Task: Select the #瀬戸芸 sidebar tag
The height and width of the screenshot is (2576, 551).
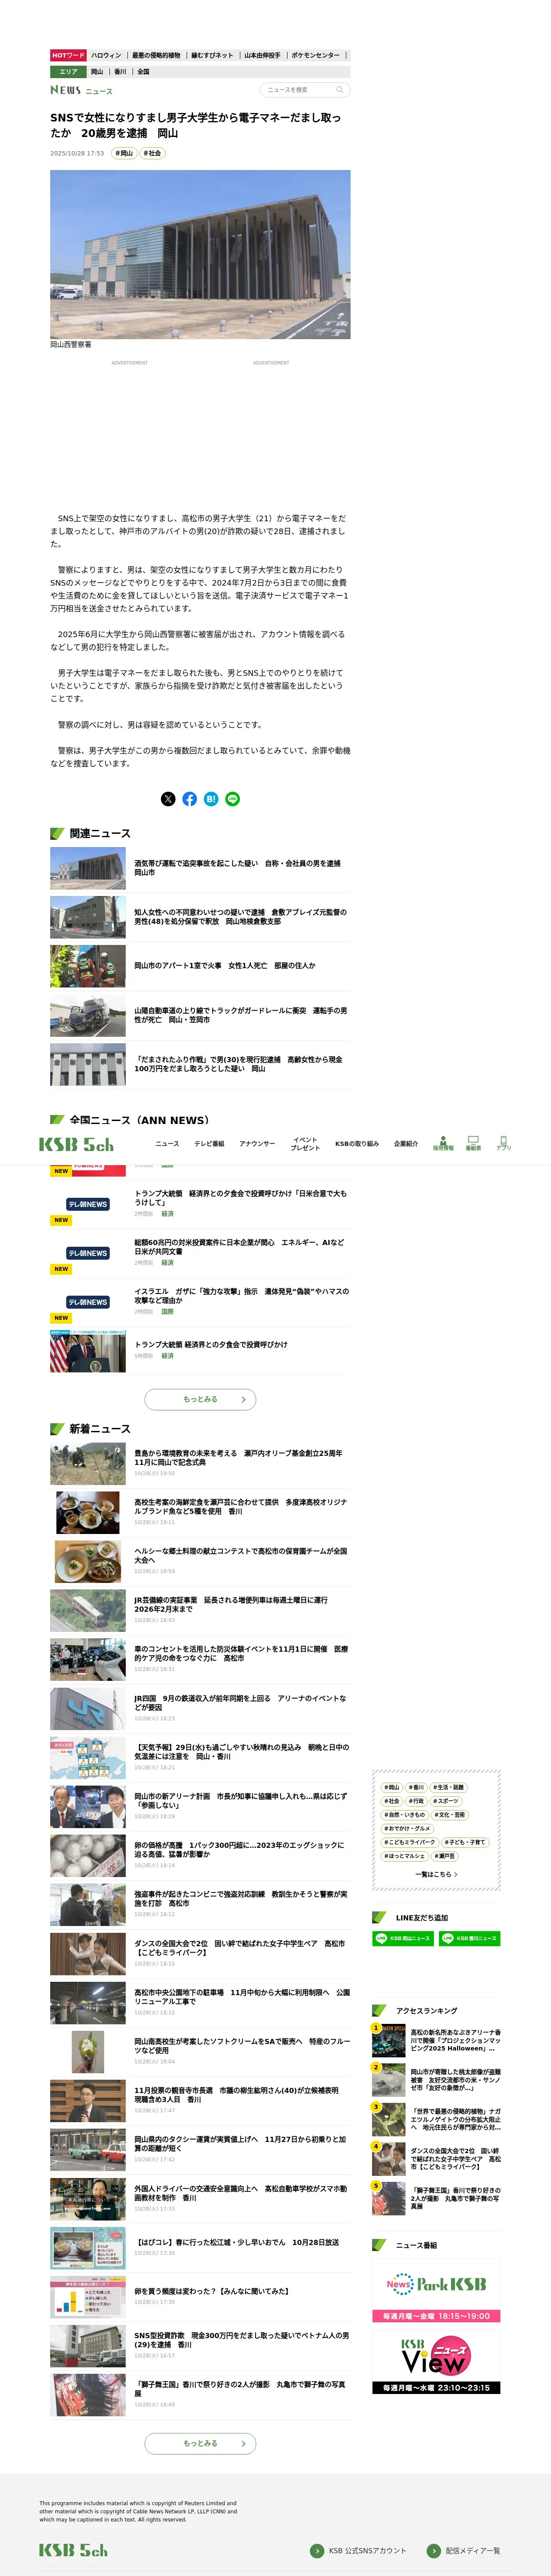Action: [x=444, y=1856]
